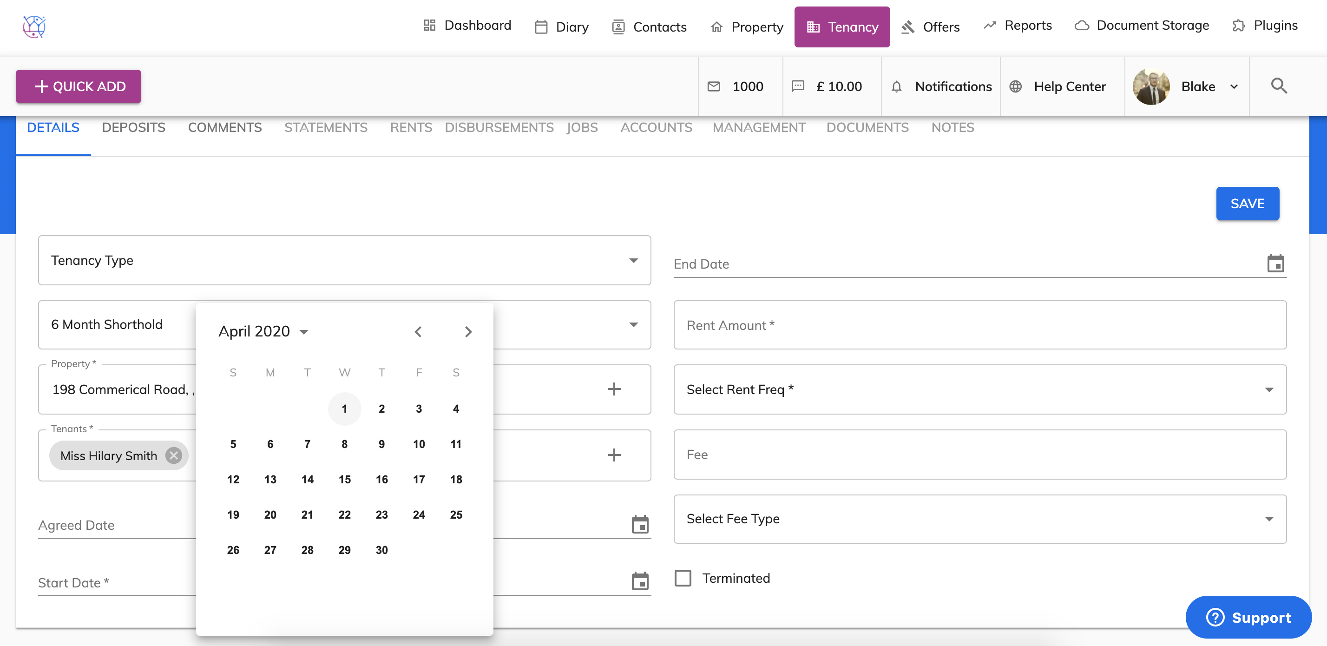This screenshot has width=1327, height=646.
Task: Click the Agreed Date calendar icon
Action: pyautogui.click(x=640, y=524)
